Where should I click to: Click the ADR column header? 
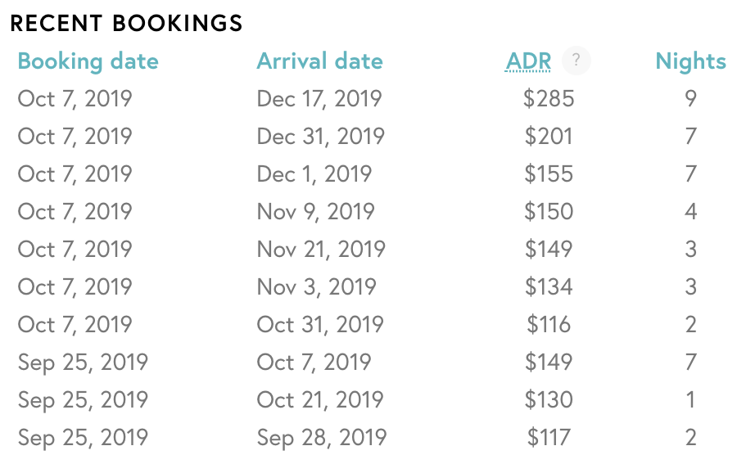(x=528, y=61)
